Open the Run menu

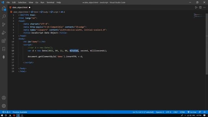coord(42,2)
